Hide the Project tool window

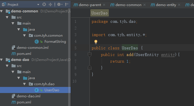point(67,5)
